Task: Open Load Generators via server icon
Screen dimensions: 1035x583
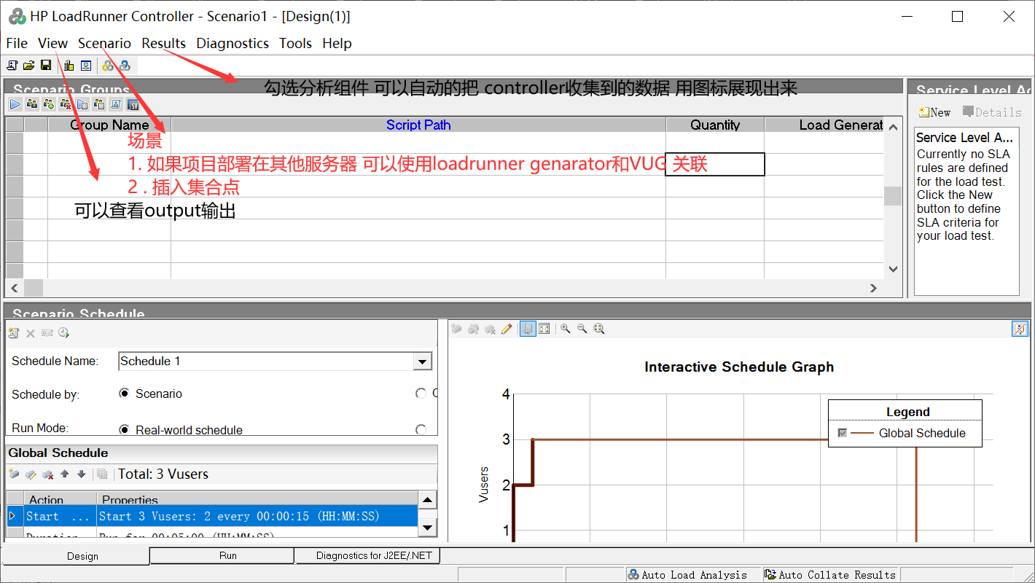Action: [69, 66]
